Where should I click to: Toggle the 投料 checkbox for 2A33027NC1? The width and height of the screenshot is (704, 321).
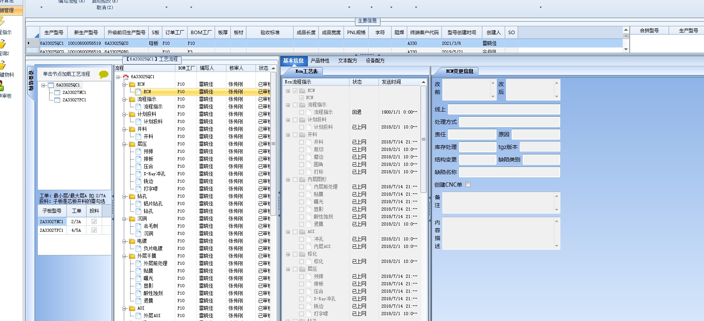pos(94,222)
